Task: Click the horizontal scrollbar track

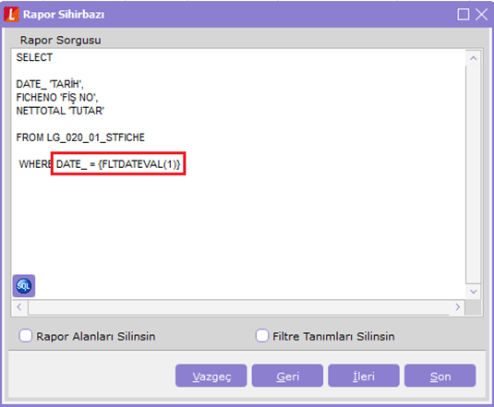Action: (239, 307)
